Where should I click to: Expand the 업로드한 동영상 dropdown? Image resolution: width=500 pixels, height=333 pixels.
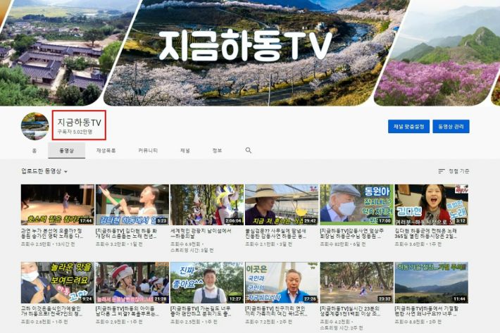(44, 171)
